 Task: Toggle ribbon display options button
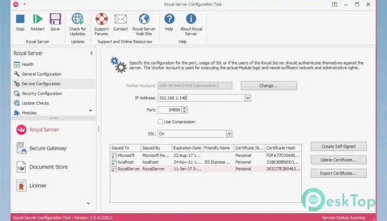[334, 4]
